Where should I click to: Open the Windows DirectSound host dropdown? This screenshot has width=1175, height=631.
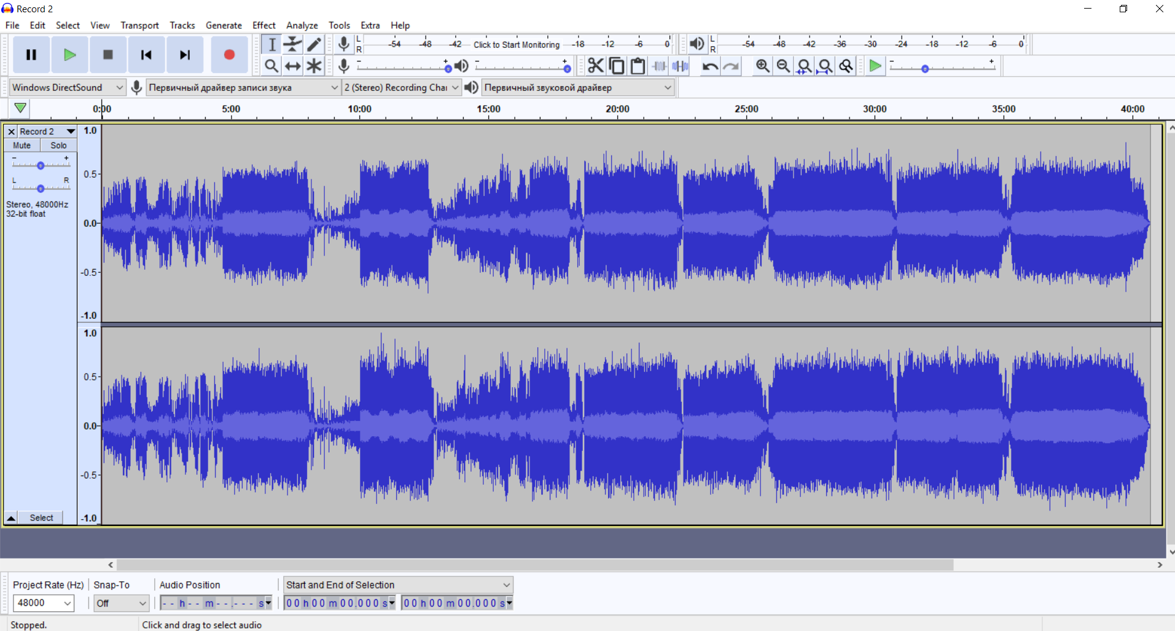tap(68, 87)
